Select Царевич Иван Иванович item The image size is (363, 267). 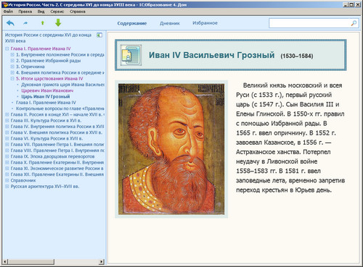[x=47, y=90]
